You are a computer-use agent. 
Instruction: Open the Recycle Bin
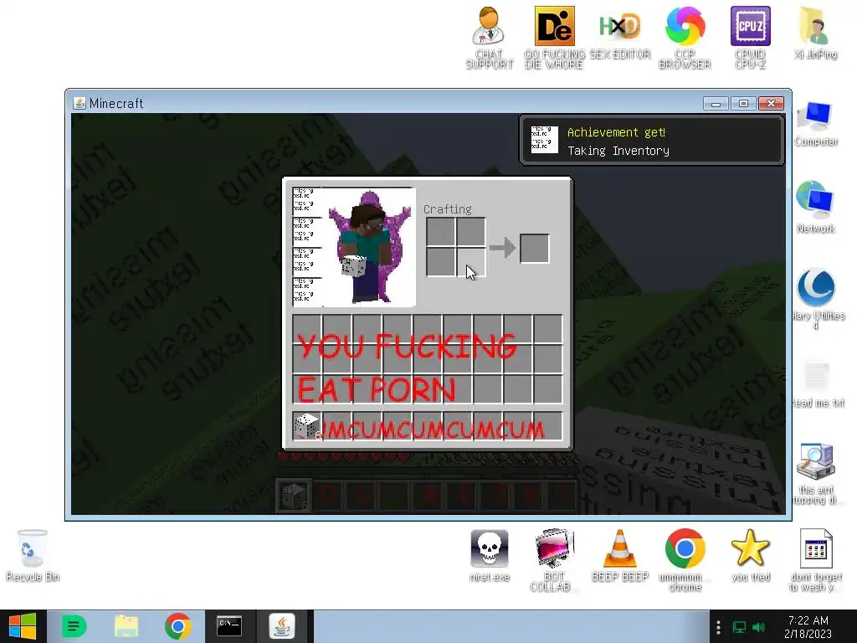click(33, 556)
